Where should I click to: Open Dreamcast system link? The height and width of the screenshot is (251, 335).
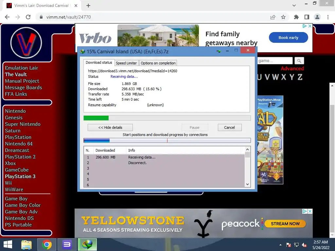coord(17,150)
